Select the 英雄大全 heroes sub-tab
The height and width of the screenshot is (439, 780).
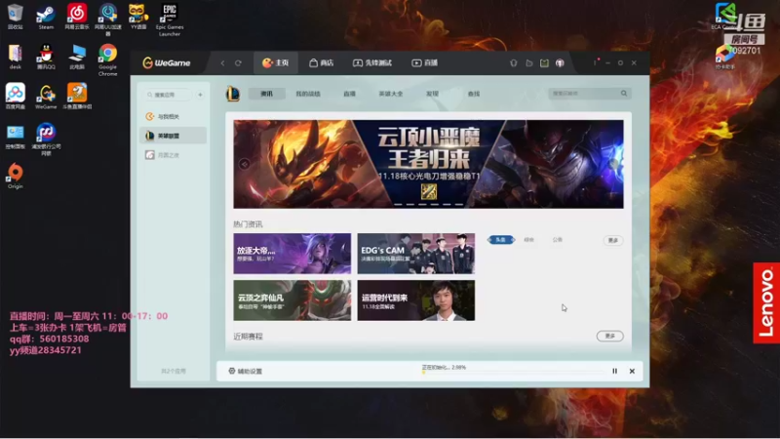click(x=391, y=94)
